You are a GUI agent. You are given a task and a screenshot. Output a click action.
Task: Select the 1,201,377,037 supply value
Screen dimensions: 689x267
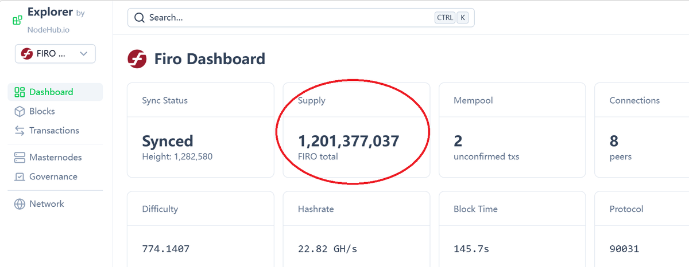point(349,141)
